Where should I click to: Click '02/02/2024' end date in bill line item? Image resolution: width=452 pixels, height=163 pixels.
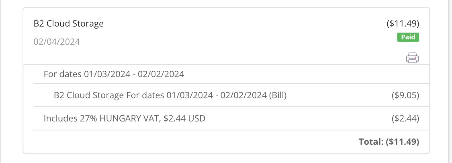point(243,95)
